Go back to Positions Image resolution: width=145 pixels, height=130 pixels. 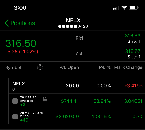(20, 23)
